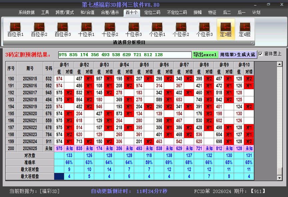Expand the ribbon group dialog launcher
Image resolution: width=288 pixels, height=197 pixels.
pos(252,43)
